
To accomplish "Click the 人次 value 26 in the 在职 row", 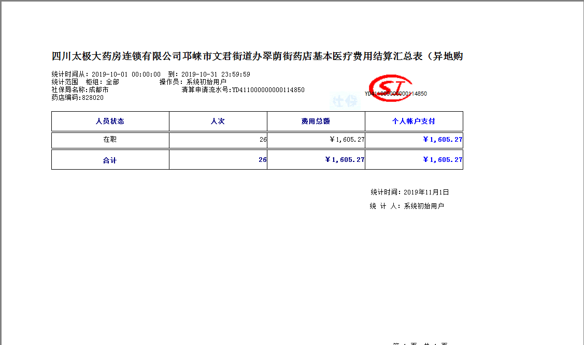I will pyautogui.click(x=263, y=140).
